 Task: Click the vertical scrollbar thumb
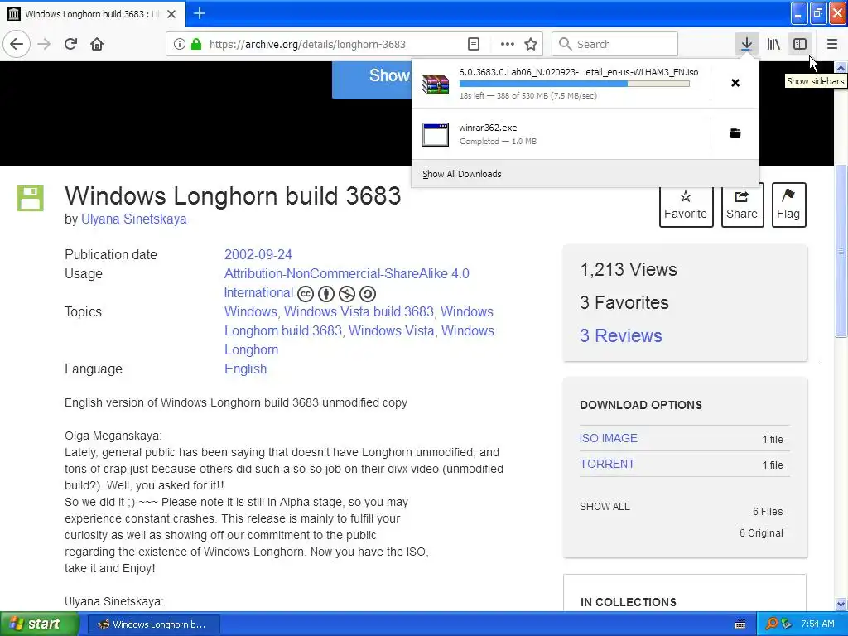[x=841, y=251]
